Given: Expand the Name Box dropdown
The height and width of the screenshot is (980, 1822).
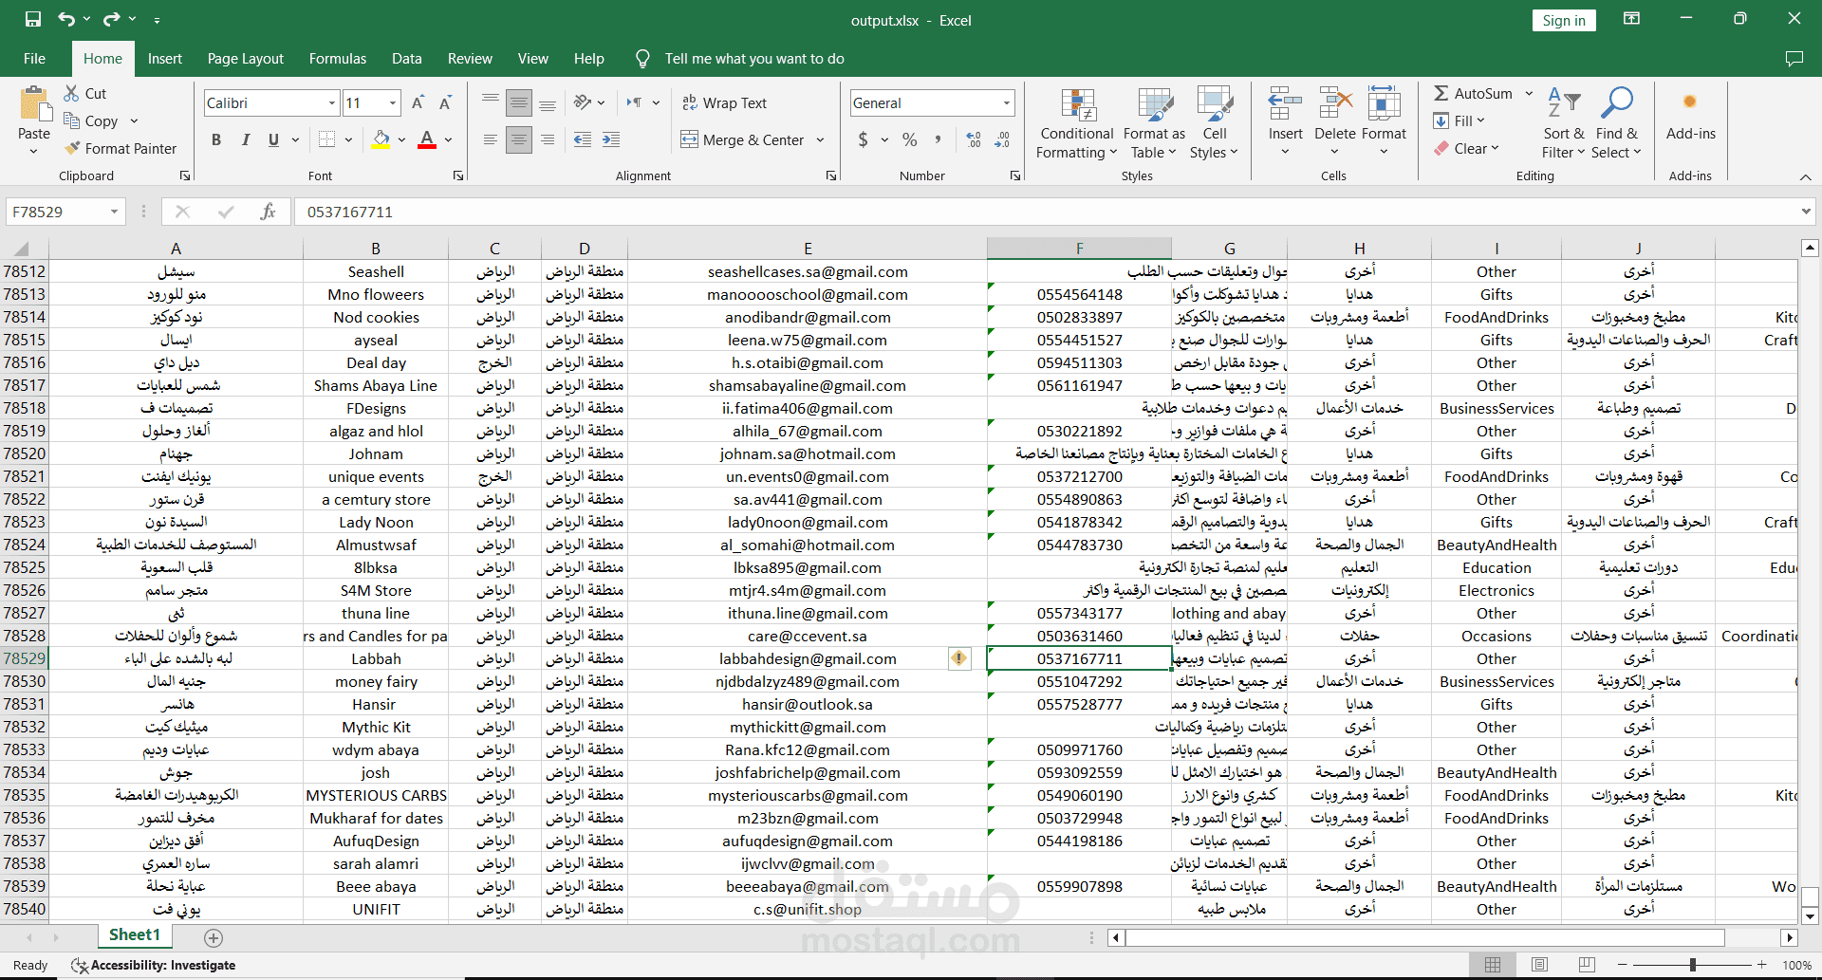Looking at the screenshot, I should [114, 212].
